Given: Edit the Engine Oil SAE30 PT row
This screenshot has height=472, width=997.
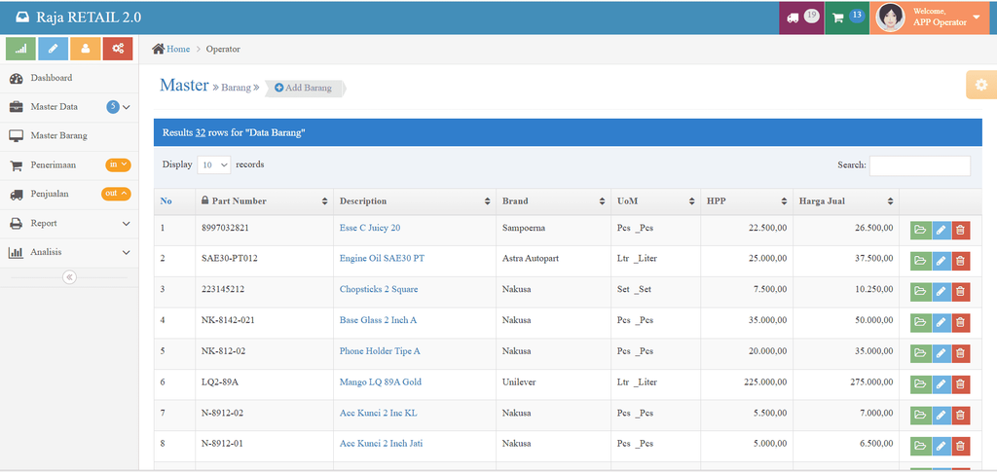Looking at the screenshot, I should 942,261.
